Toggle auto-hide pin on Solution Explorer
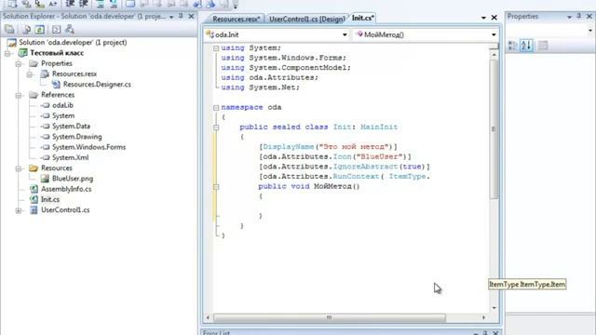Viewport: 596px width, 335px height. (x=181, y=17)
